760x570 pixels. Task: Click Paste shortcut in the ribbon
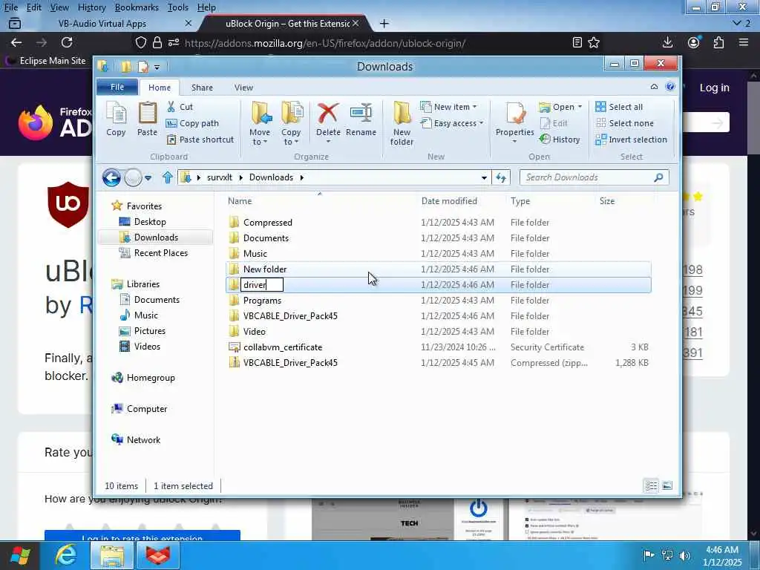click(x=200, y=140)
